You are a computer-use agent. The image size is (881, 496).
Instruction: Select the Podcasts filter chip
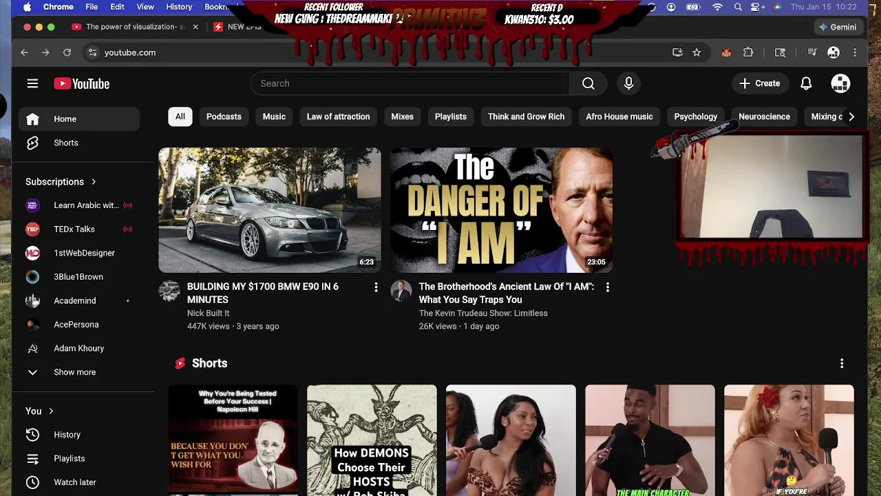click(224, 116)
